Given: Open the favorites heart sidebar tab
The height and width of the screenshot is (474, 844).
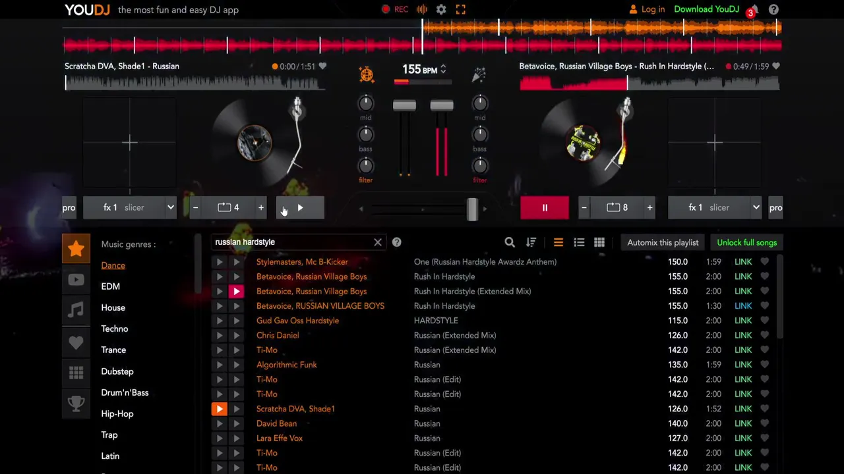Looking at the screenshot, I should click(76, 342).
